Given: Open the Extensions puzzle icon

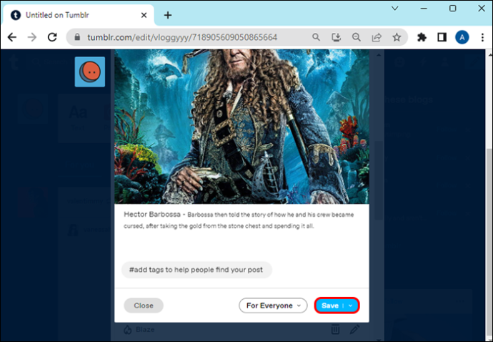Looking at the screenshot, I should coord(422,37).
